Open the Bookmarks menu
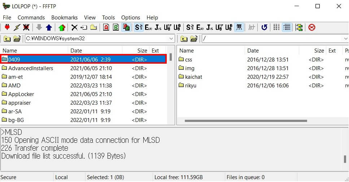The image size is (349, 182). pyautogui.click(x=64, y=18)
